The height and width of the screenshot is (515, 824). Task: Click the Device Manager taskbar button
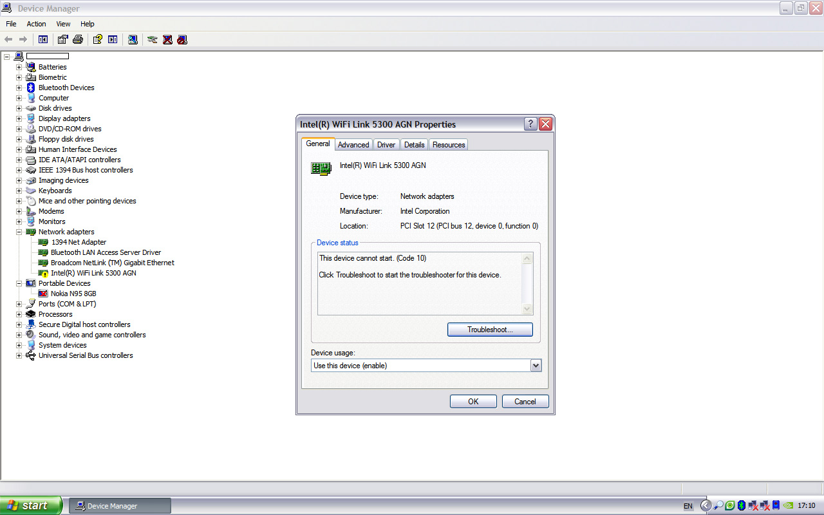120,506
